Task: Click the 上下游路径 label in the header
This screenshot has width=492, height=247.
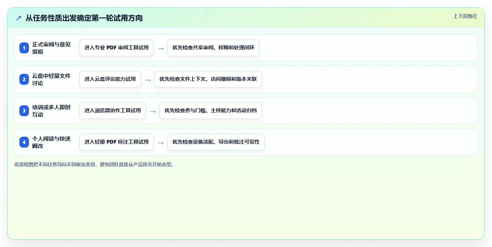Action: click(465, 16)
